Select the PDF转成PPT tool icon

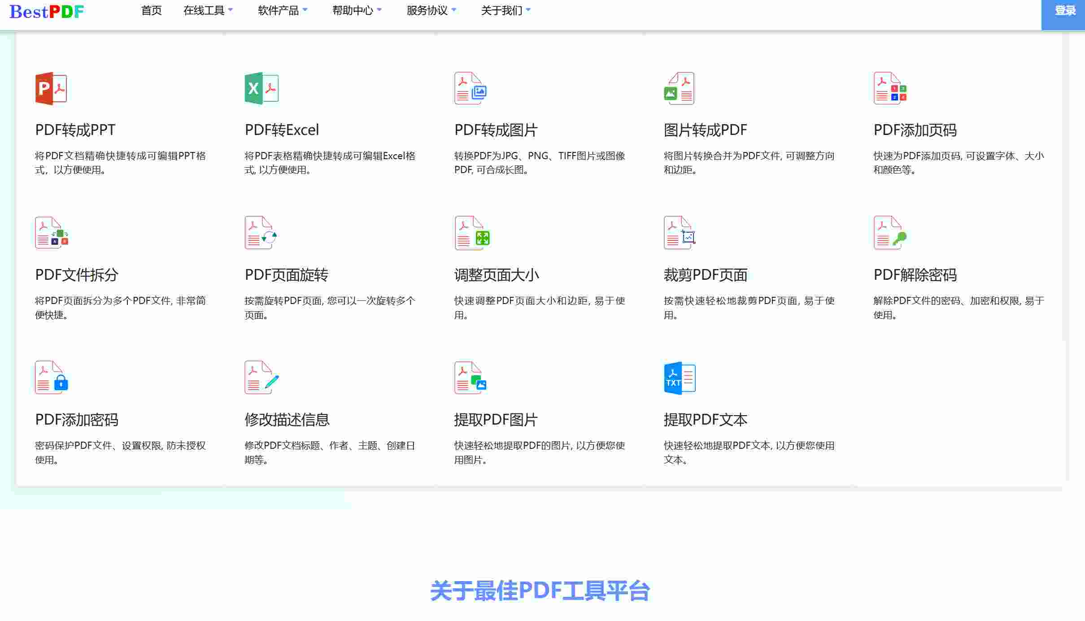pyautogui.click(x=51, y=88)
